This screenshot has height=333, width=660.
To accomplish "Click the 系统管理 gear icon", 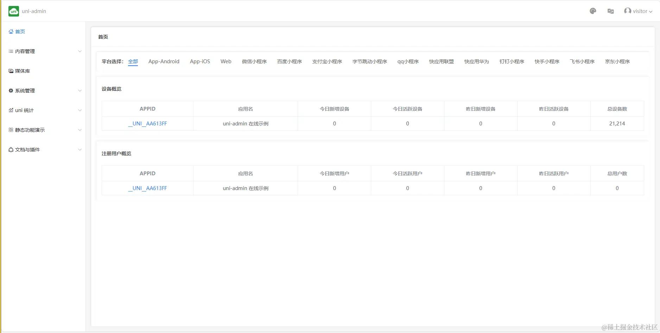I will point(11,91).
